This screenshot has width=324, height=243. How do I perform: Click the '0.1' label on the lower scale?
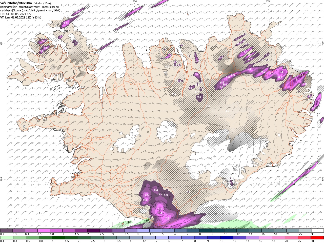(2, 241)
